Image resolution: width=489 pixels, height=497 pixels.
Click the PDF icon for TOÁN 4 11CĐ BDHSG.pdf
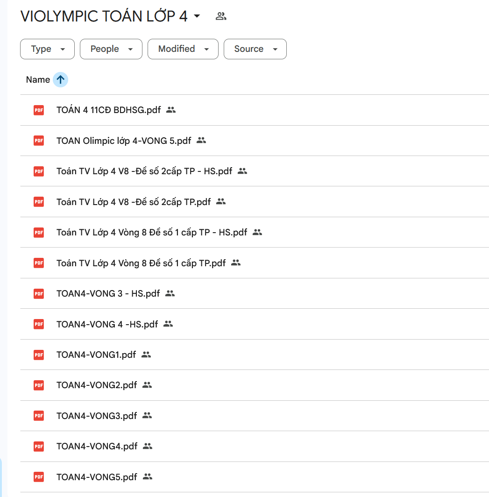pyautogui.click(x=38, y=110)
